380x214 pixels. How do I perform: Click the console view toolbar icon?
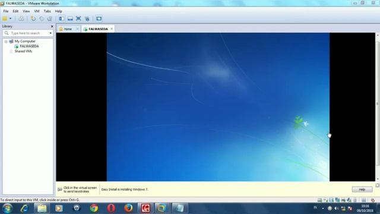[x=99, y=18]
